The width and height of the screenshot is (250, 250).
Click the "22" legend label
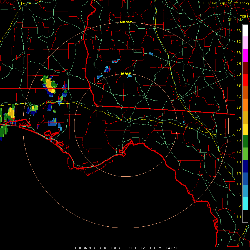pos(239,151)
